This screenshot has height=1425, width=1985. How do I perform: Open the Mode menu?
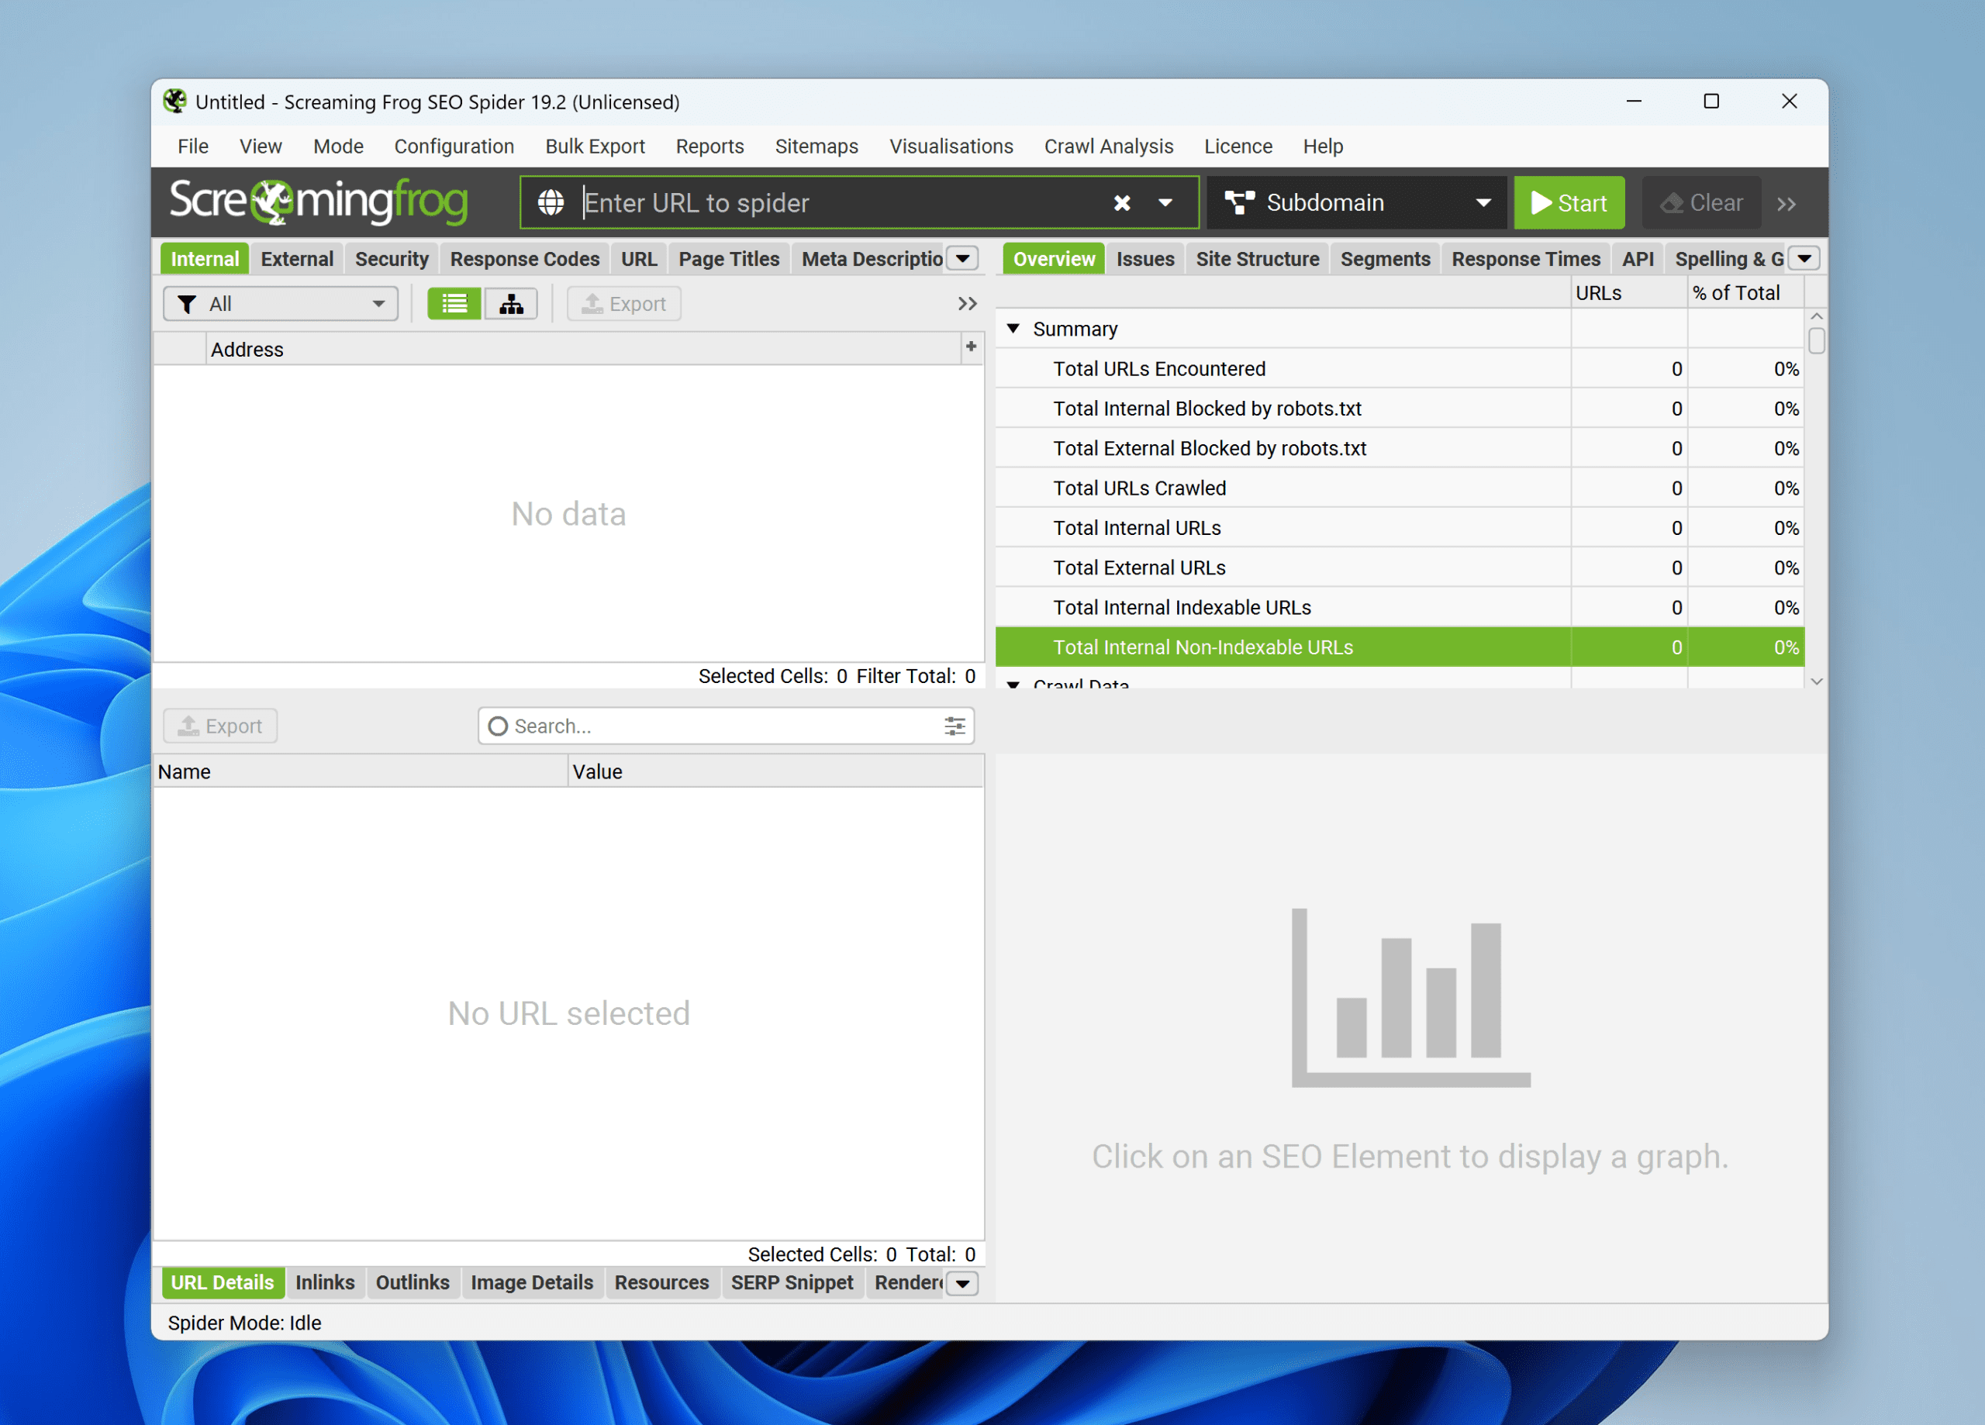click(x=338, y=147)
